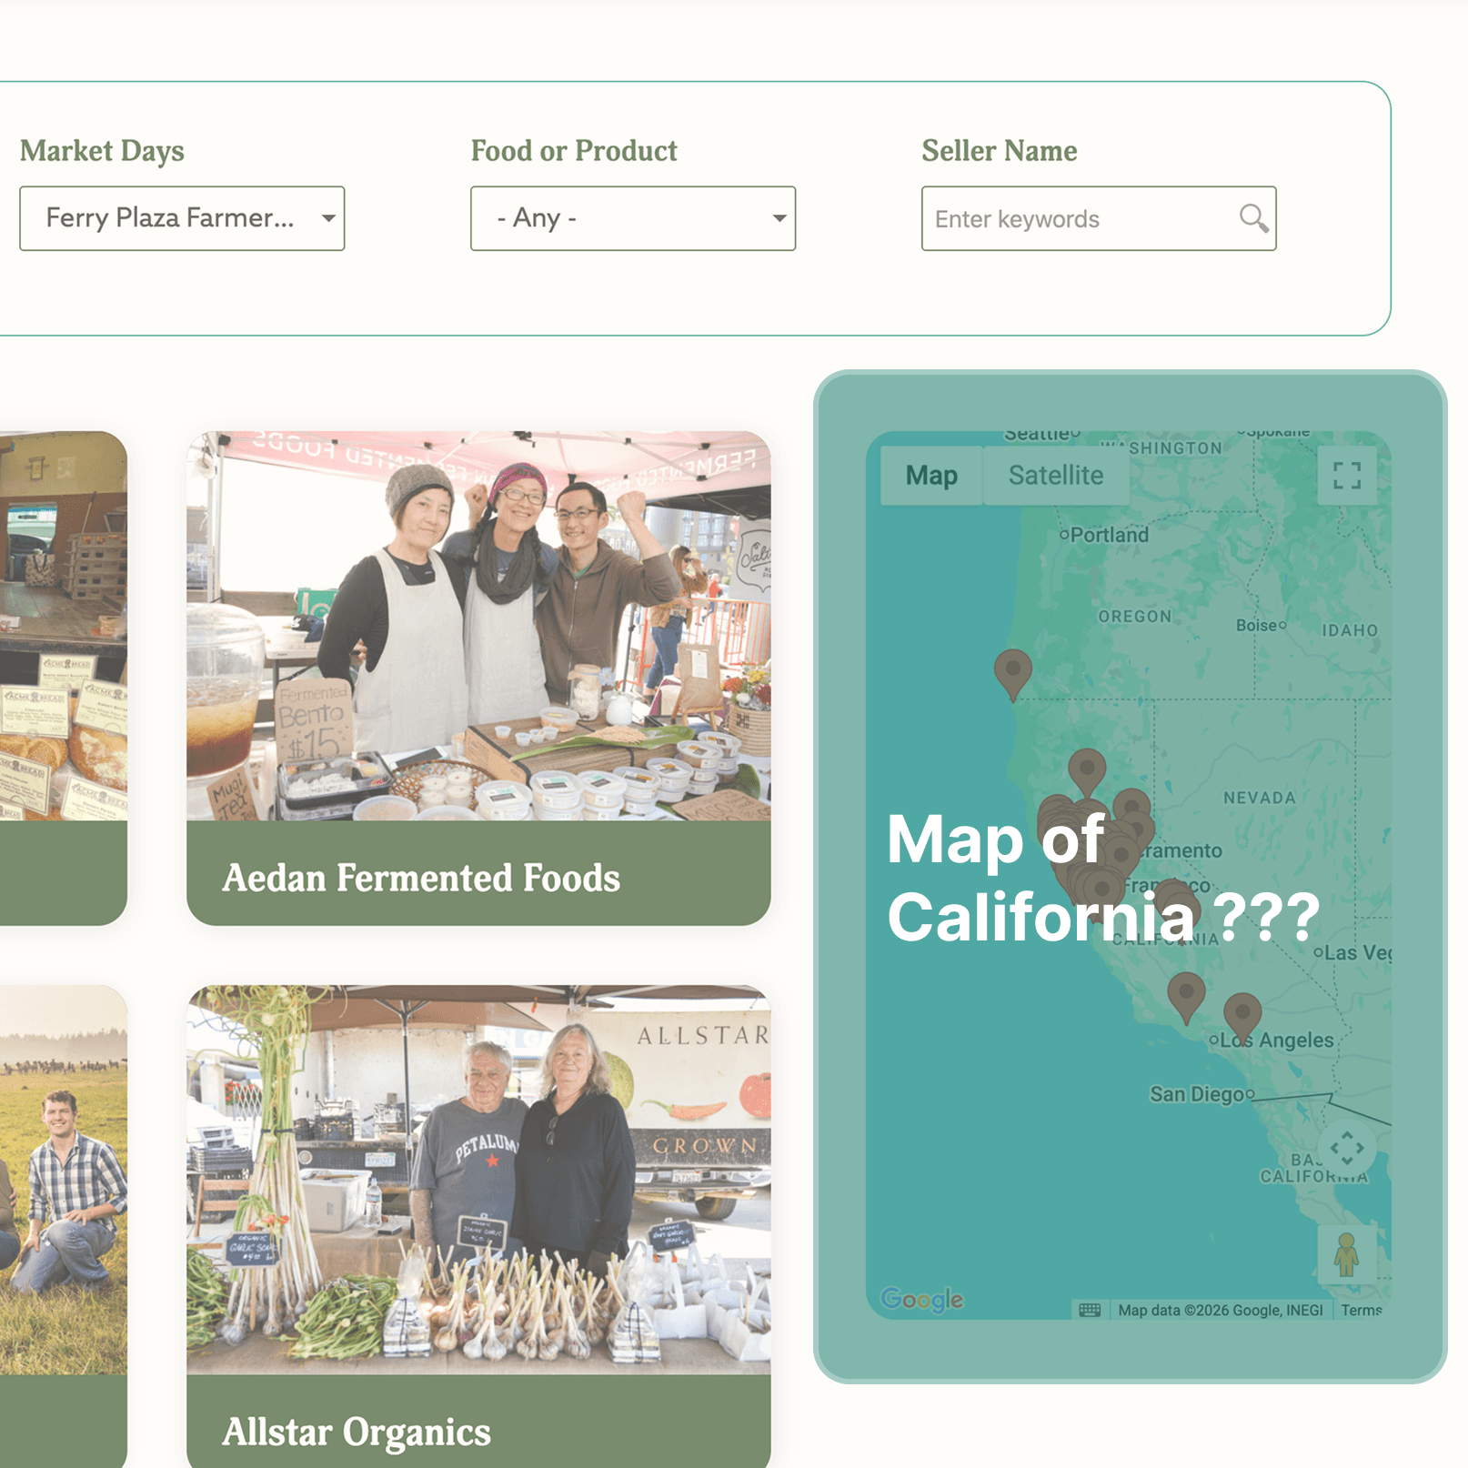
Task: Click the Allstar Organics stand photo
Action: coord(478,1180)
